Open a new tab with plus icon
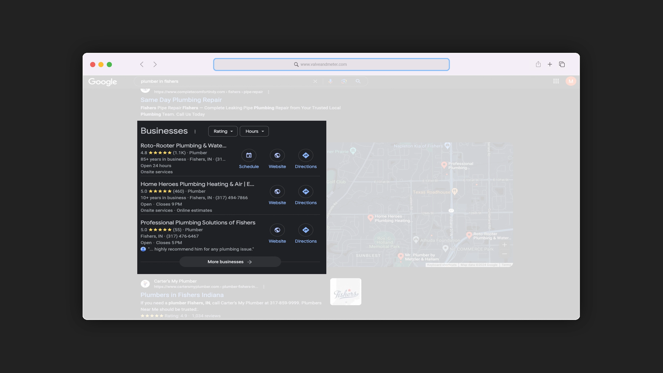 point(550,64)
